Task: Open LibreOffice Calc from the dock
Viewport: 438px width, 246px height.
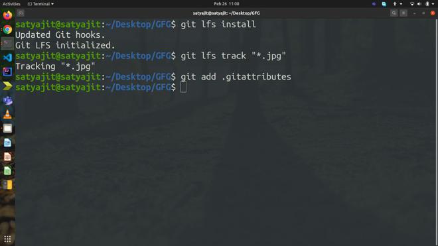Action: (7, 170)
